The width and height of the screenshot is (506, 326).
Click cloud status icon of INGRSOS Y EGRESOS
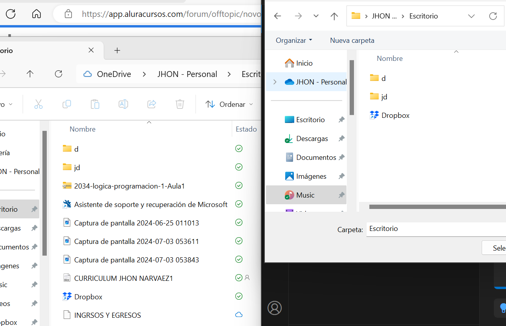238,315
